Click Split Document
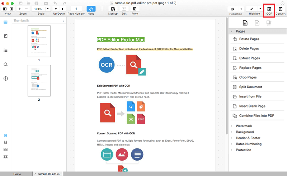287x176 pixels. point(257,87)
